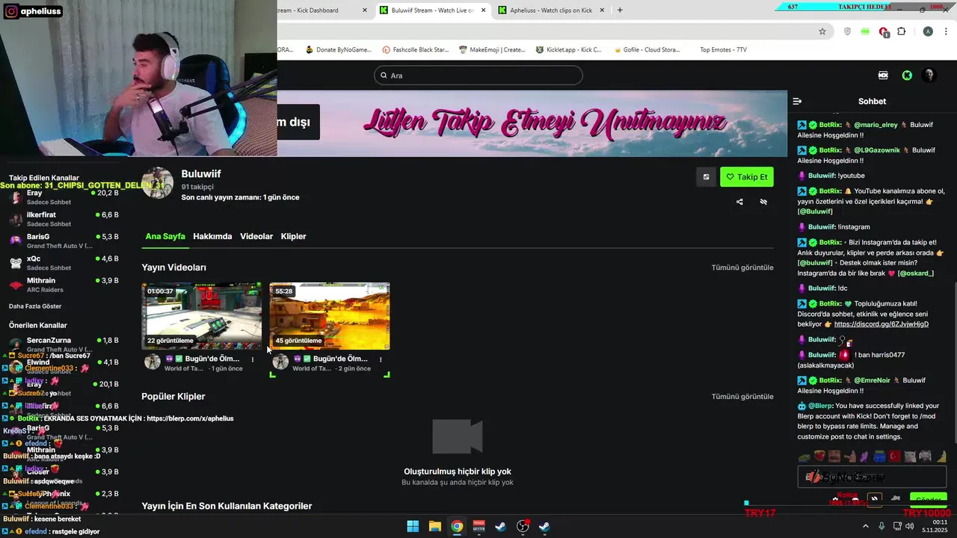The width and height of the screenshot is (957, 538).
Task: Click the red extension icon with badge
Action: [884, 32]
